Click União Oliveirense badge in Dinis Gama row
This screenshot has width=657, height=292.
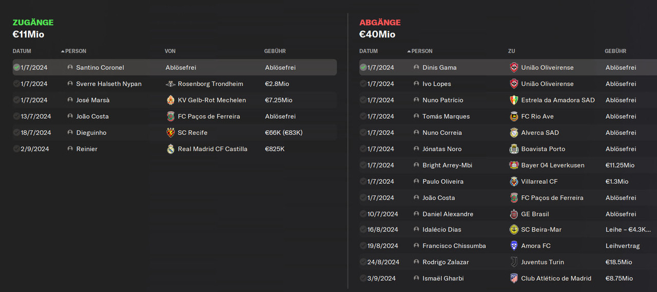click(x=514, y=68)
